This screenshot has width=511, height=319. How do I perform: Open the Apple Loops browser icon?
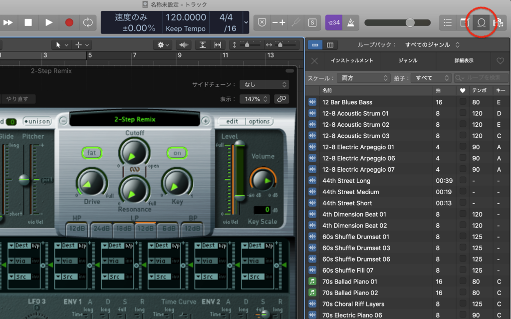[482, 22]
